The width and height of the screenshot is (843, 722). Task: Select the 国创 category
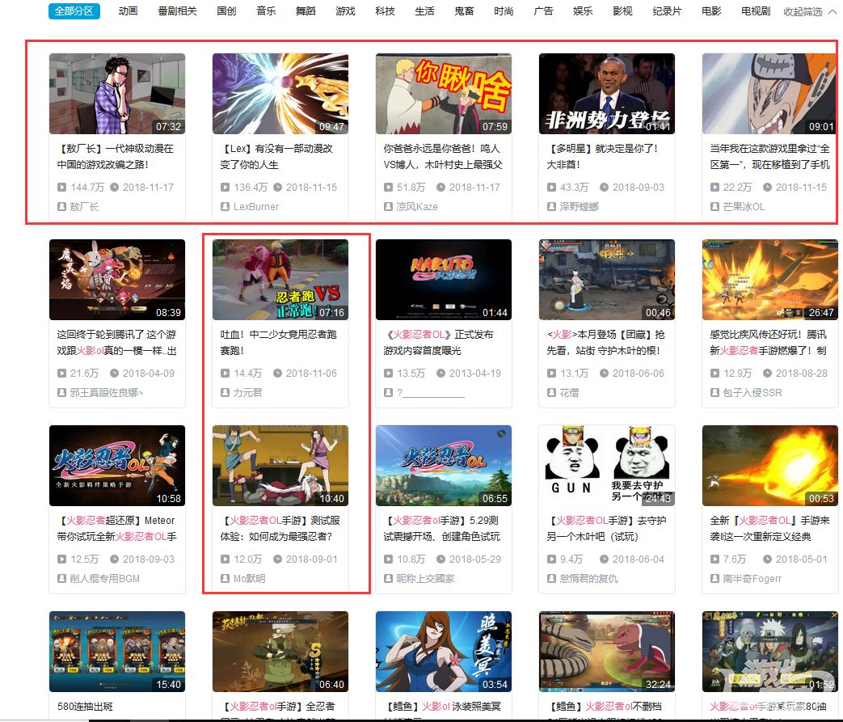coord(226,11)
